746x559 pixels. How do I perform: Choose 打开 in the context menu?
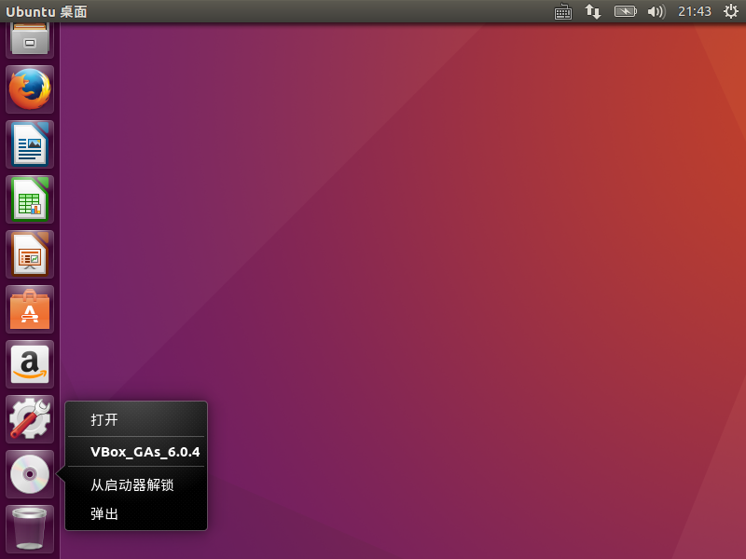[x=136, y=420]
